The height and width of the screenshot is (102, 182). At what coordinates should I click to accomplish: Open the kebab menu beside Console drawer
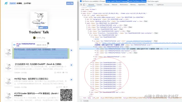click(81, 101)
